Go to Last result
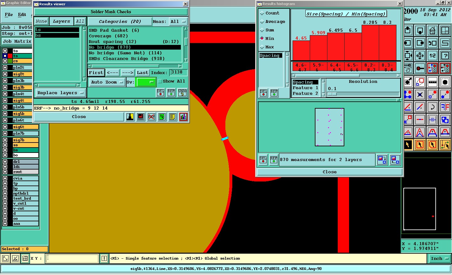This screenshot has width=452, height=275. pos(142,73)
